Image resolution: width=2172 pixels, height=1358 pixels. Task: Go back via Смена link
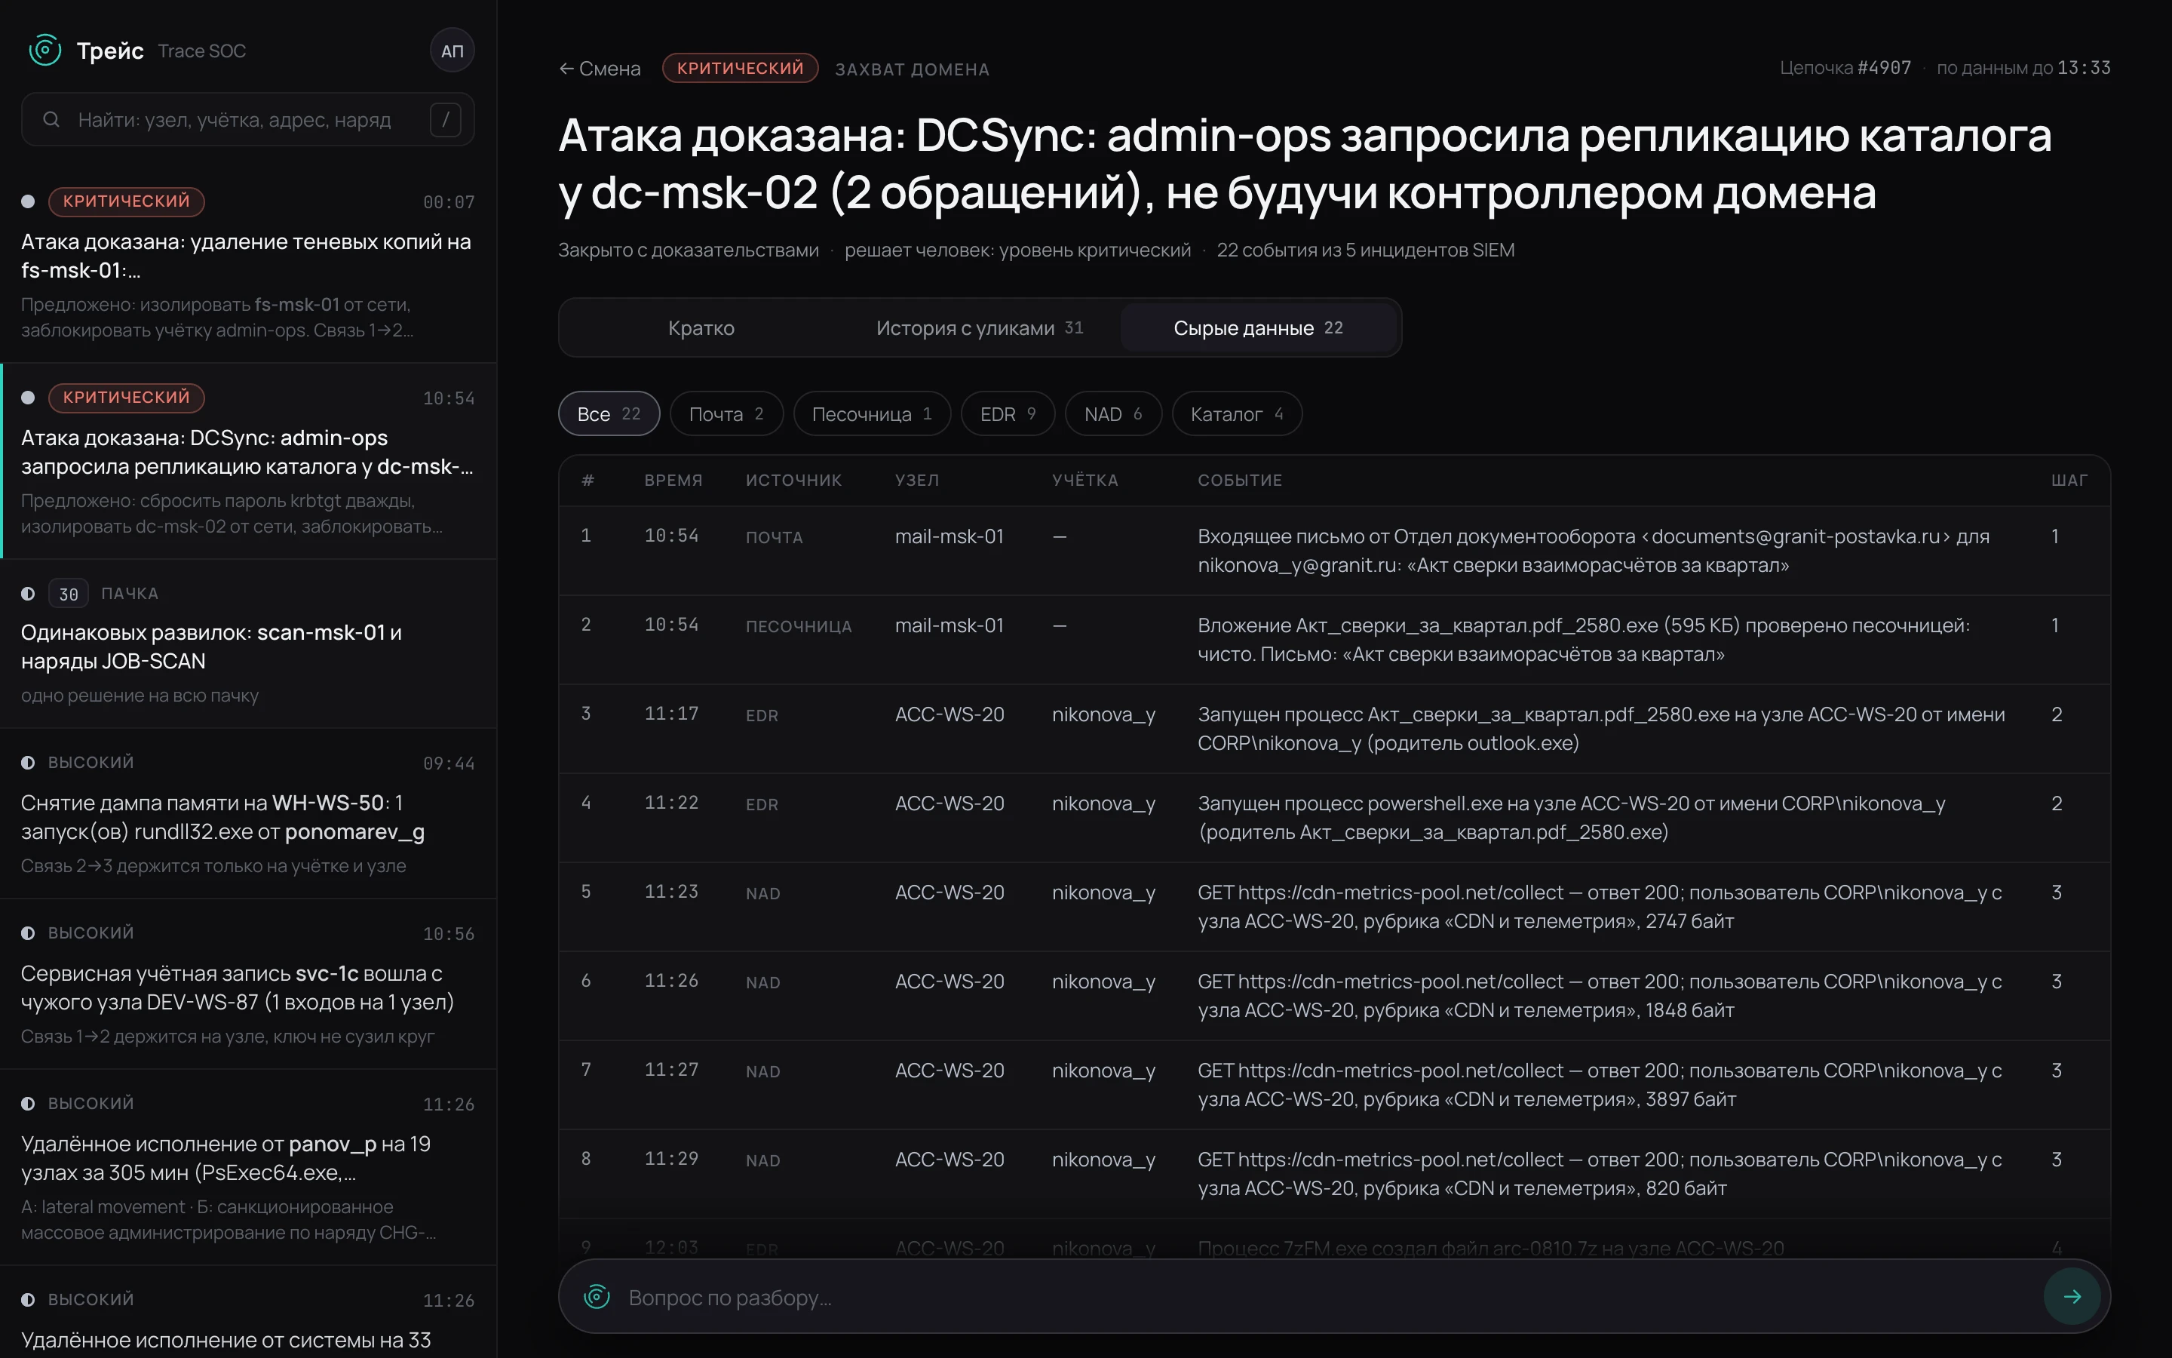[600, 68]
